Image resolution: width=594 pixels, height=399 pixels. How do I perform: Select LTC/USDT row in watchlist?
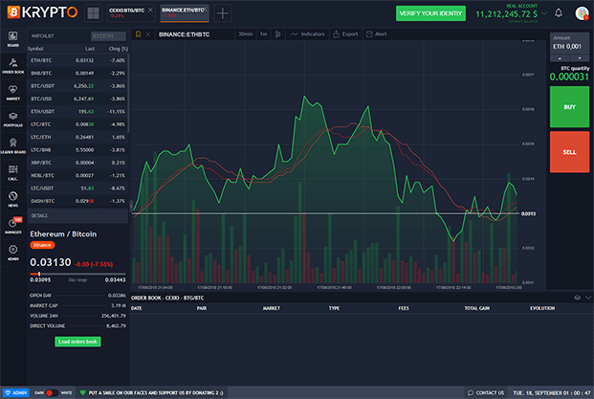pyautogui.click(x=77, y=188)
